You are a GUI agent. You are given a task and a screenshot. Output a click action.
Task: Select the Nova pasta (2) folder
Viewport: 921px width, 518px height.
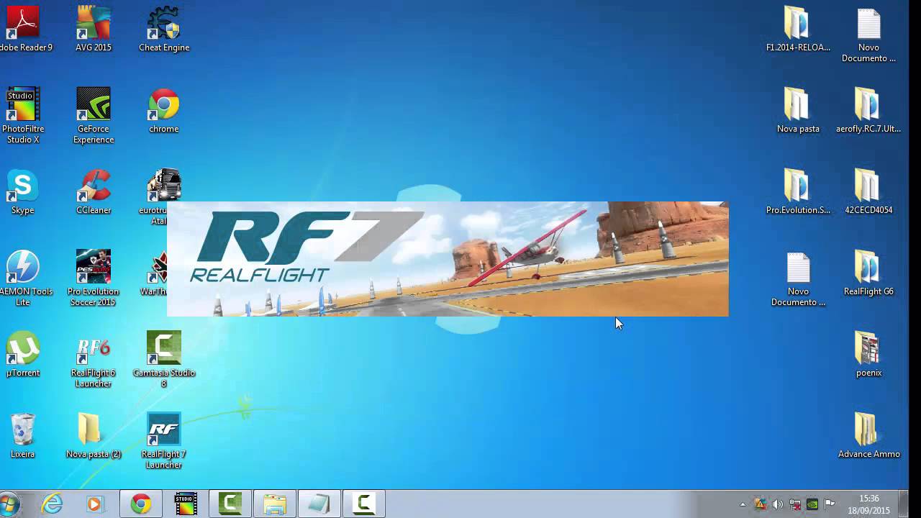point(94,437)
